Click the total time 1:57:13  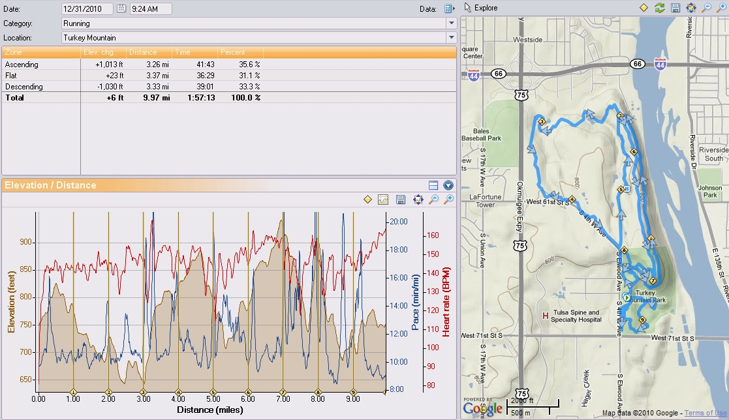point(201,98)
